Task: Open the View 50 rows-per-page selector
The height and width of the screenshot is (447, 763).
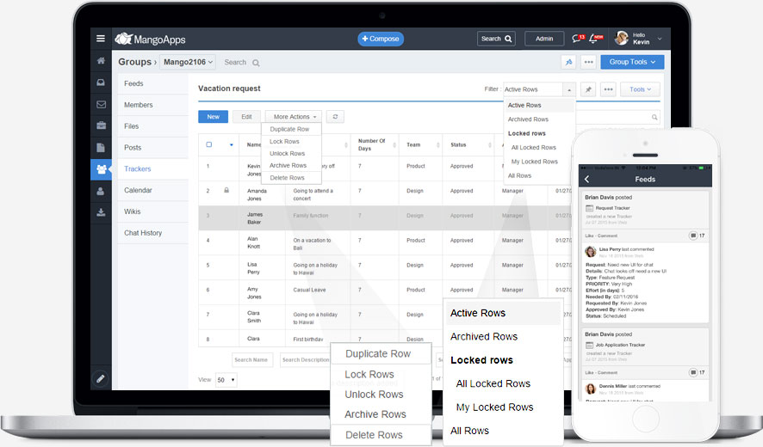Action: click(226, 380)
